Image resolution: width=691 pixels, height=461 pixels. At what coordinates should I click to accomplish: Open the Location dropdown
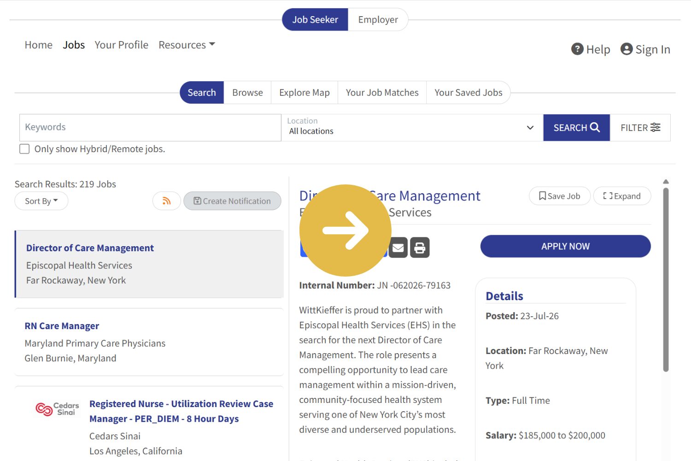click(x=412, y=128)
